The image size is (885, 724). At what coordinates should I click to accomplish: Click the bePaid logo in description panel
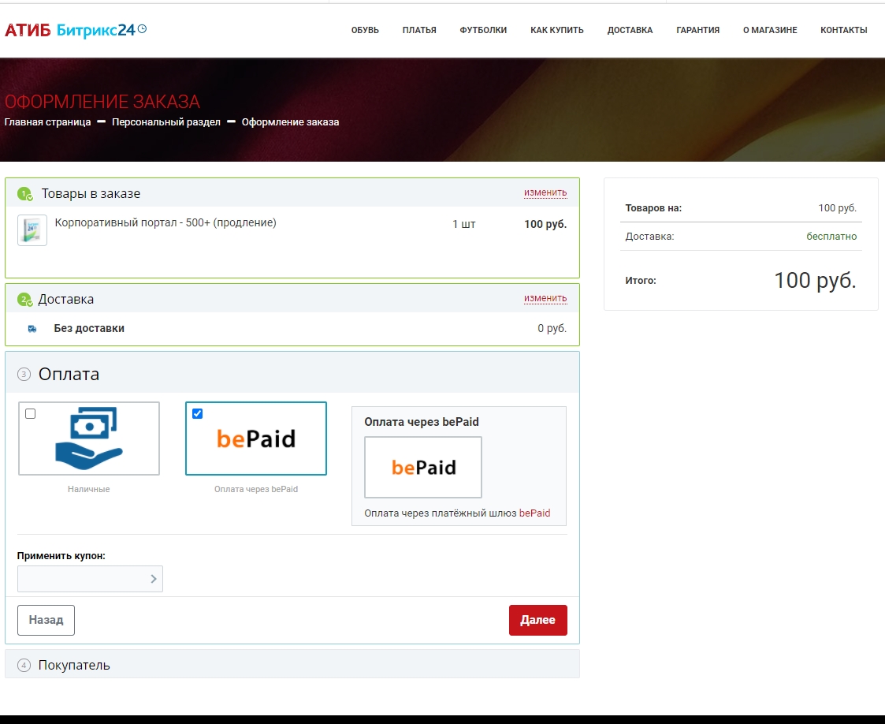[x=423, y=467]
